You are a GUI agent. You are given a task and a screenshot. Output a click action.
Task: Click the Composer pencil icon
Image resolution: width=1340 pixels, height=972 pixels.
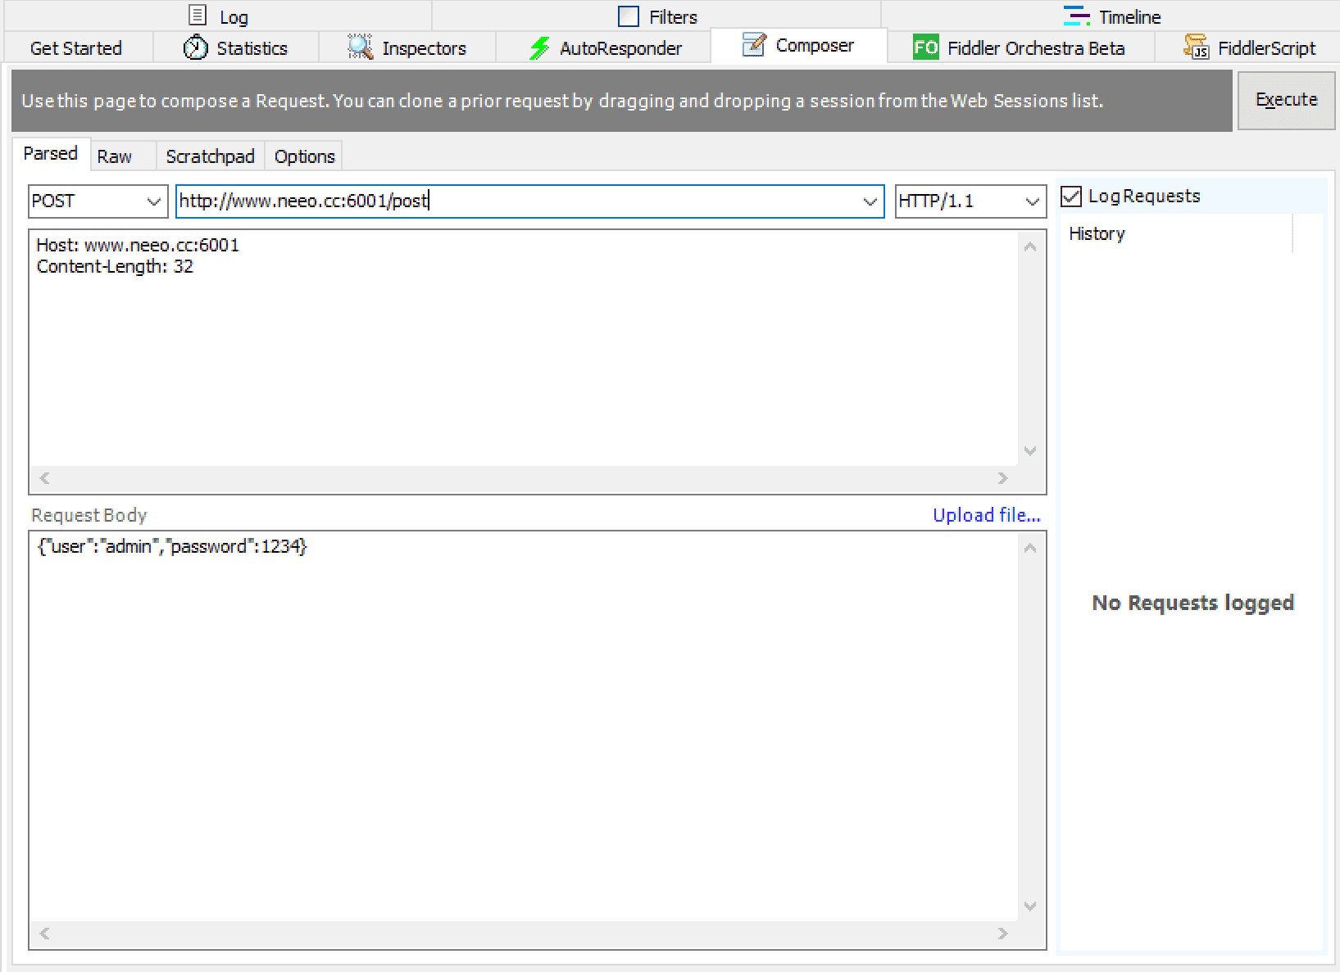pos(754,45)
